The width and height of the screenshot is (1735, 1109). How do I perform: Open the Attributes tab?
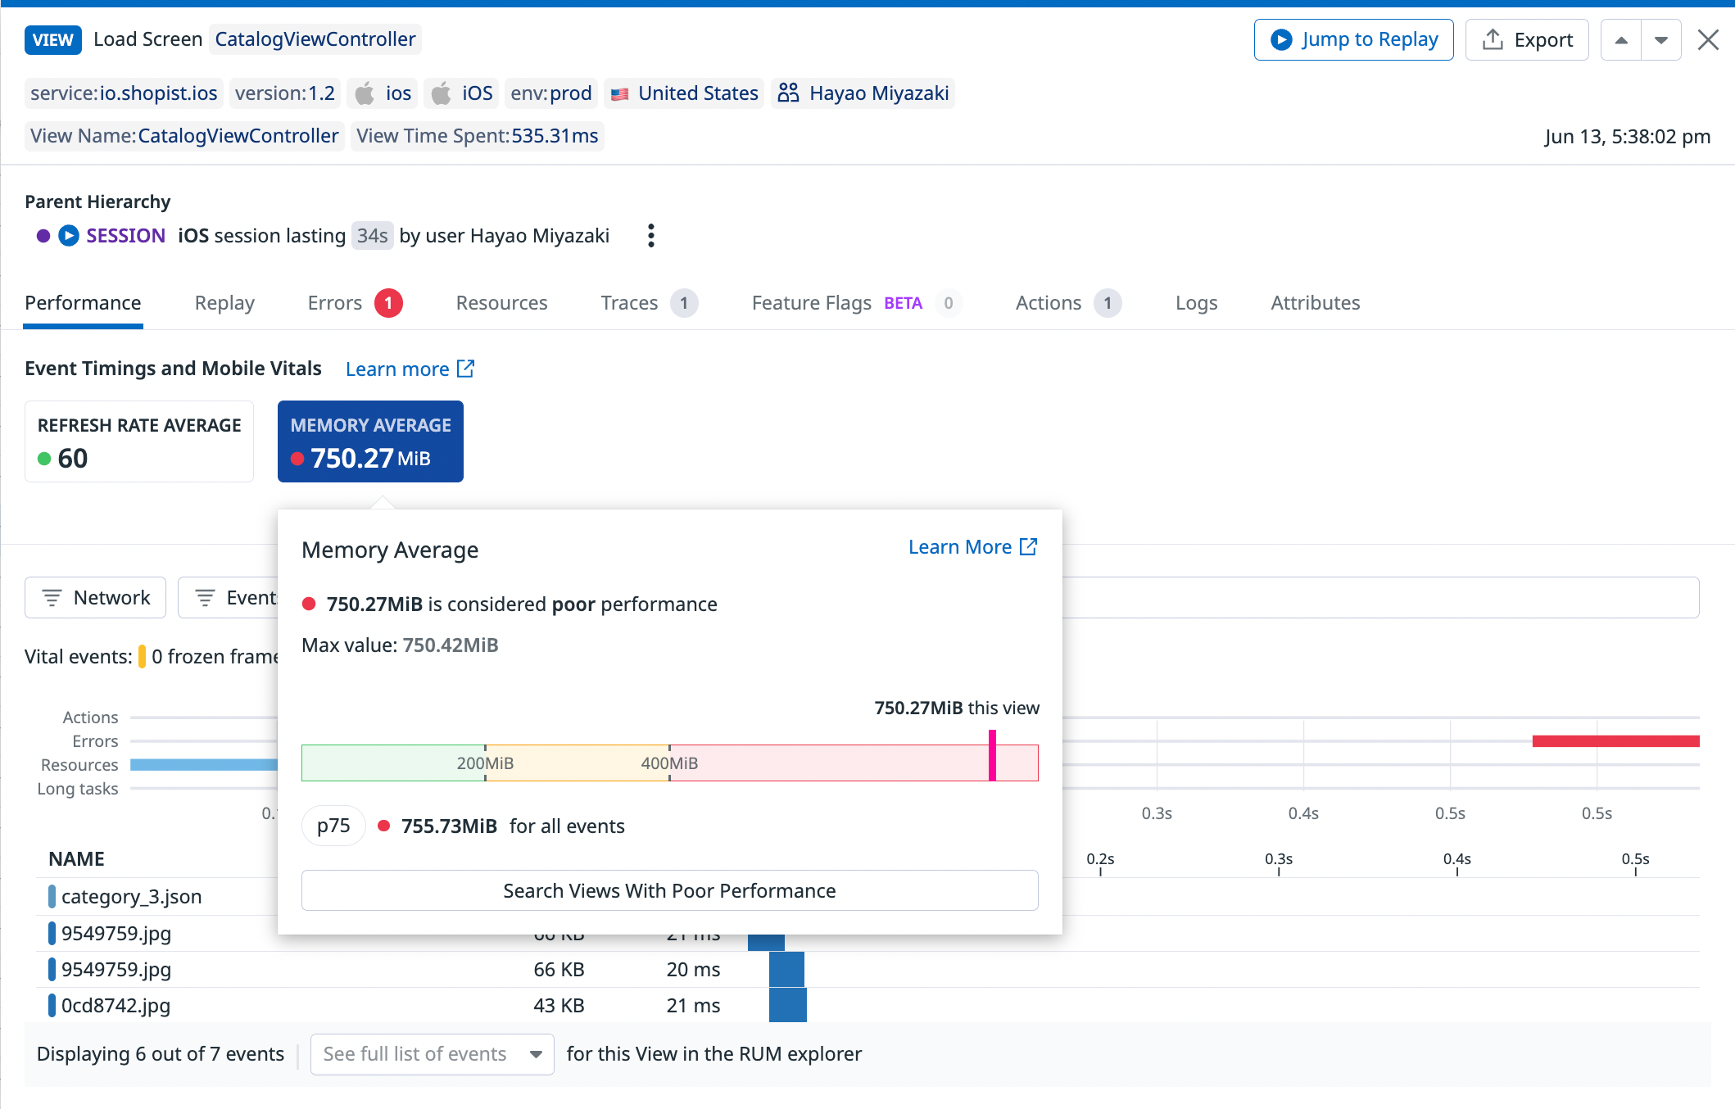coord(1315,302)
